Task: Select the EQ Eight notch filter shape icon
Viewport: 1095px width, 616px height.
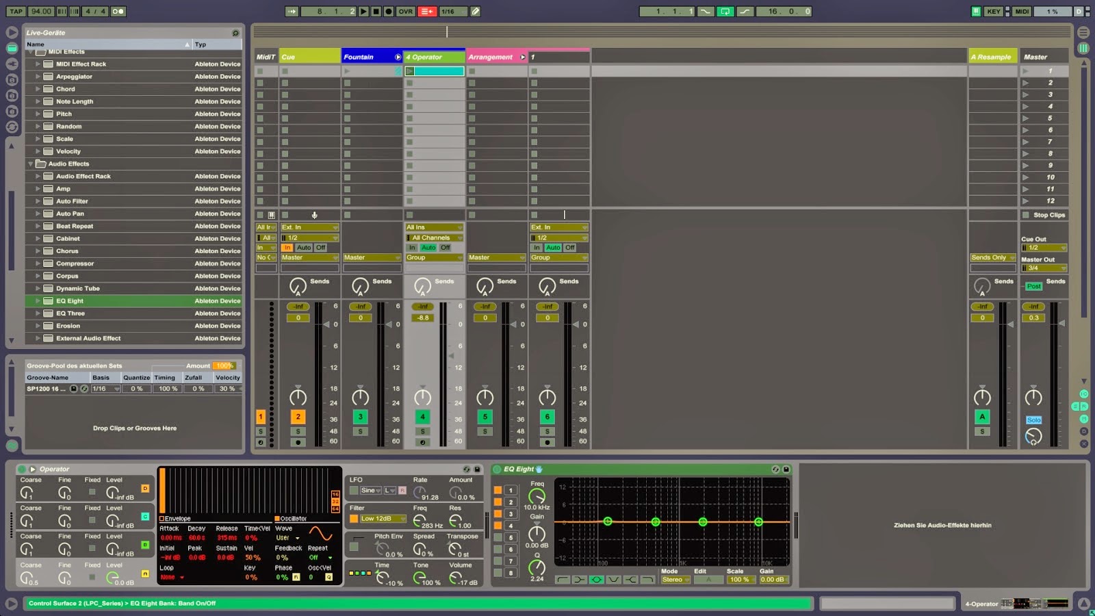Action: [613, 580]
